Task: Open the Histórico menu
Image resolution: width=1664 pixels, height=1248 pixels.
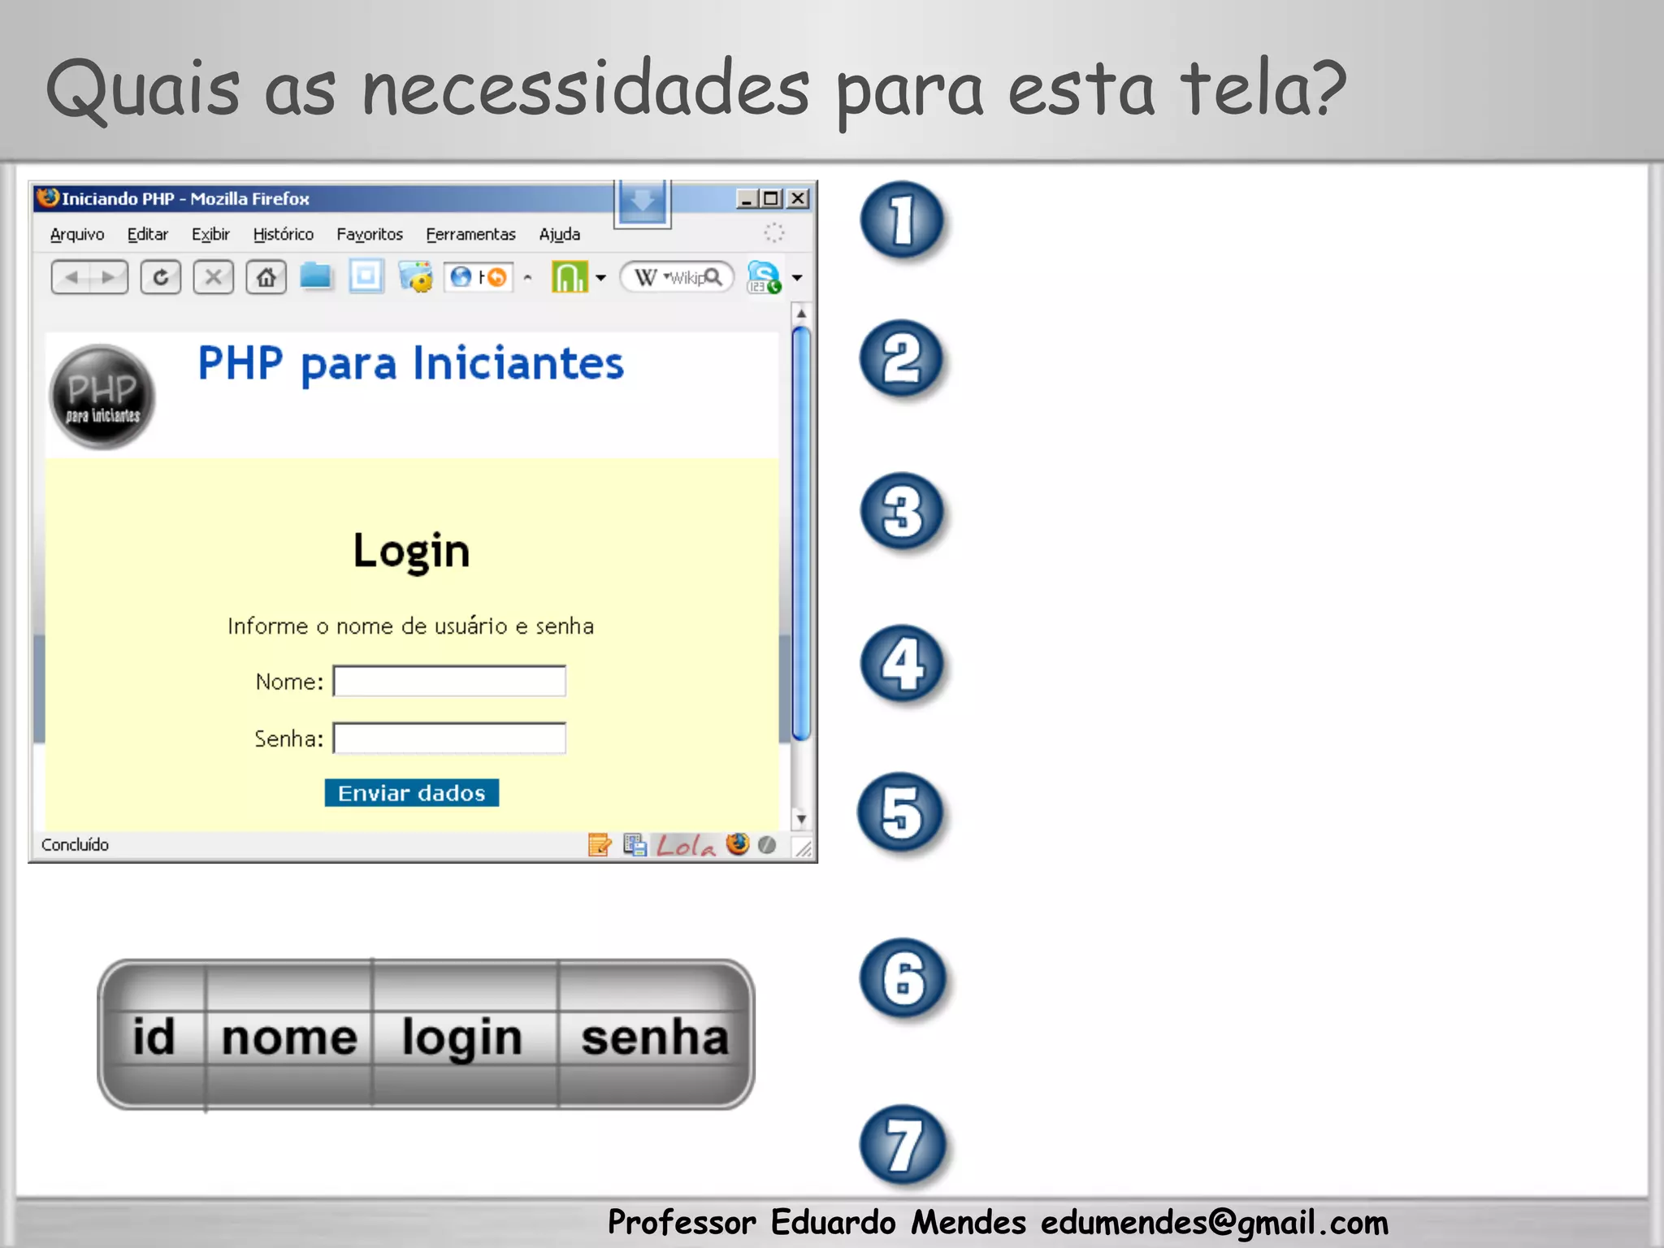Action: [x=283, y=234]
